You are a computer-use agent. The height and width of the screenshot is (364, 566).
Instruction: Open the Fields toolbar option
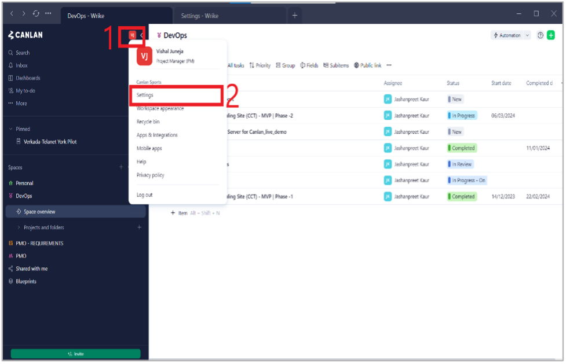point(309,65)
